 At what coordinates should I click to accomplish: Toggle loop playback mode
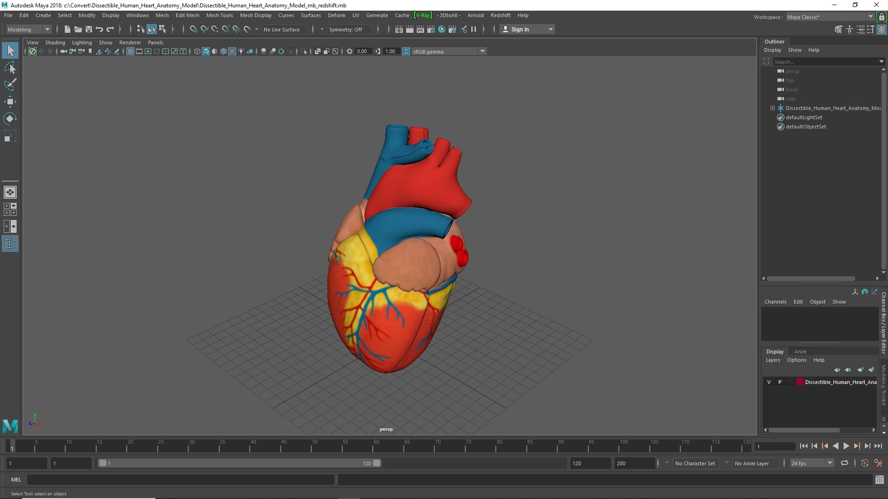845,463
